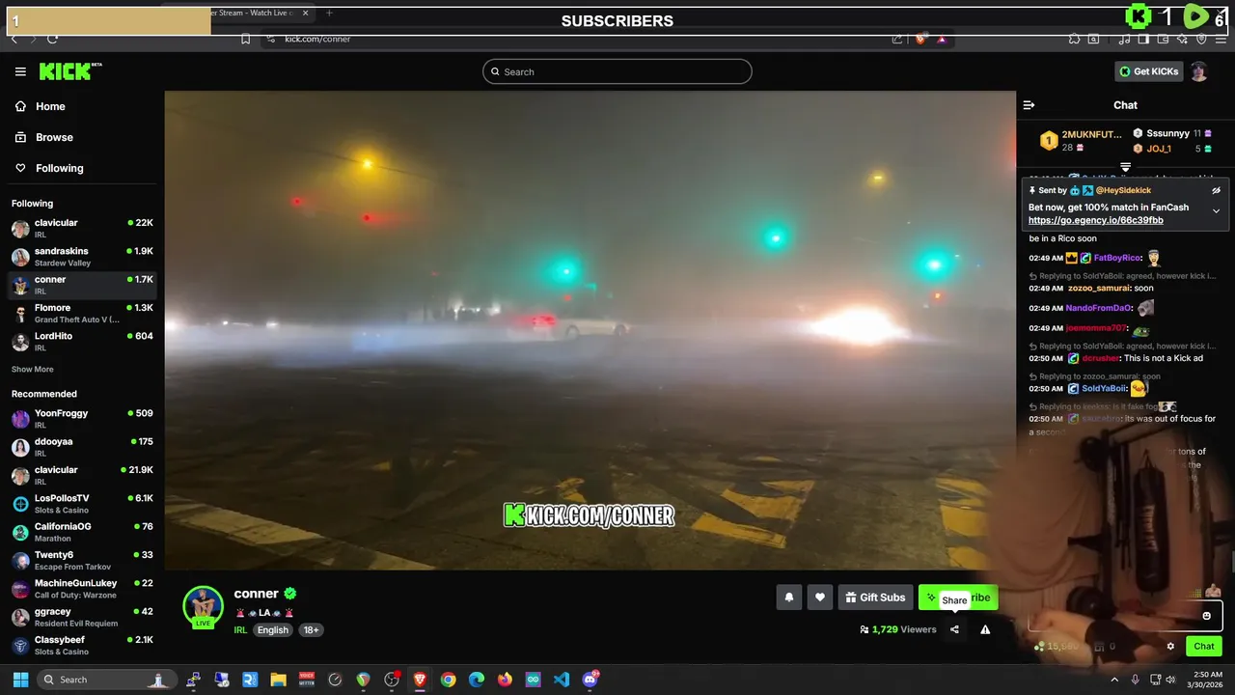The width and height of the screenshot is (1235, 695).
Task: Click Brave Shields lion icon in address bar
Action: (x=920, y=39)
